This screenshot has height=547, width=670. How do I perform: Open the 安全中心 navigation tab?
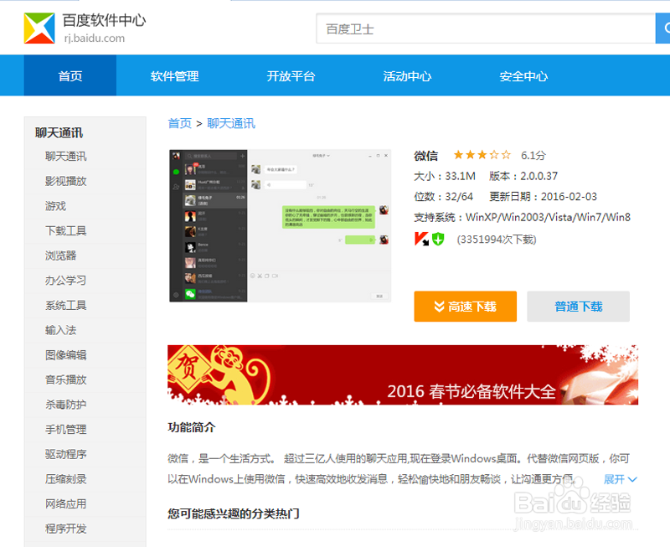tap(523, 76)
